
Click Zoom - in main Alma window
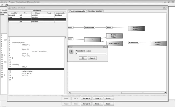(x=109, y=104)
